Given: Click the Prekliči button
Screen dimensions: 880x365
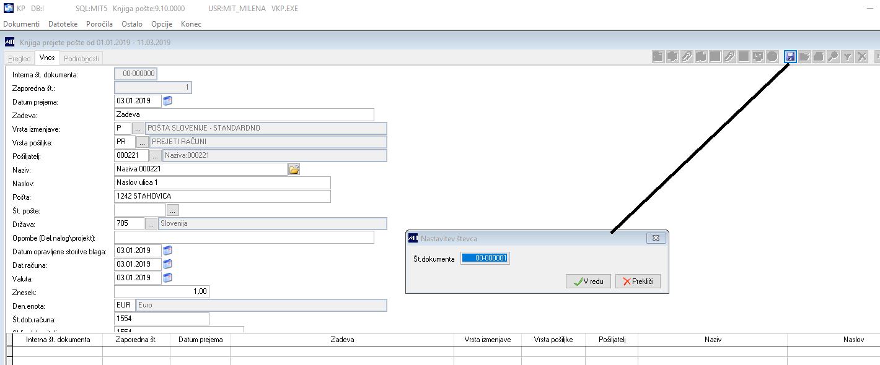Looking at the screenshot, I should tap(638, 281).
